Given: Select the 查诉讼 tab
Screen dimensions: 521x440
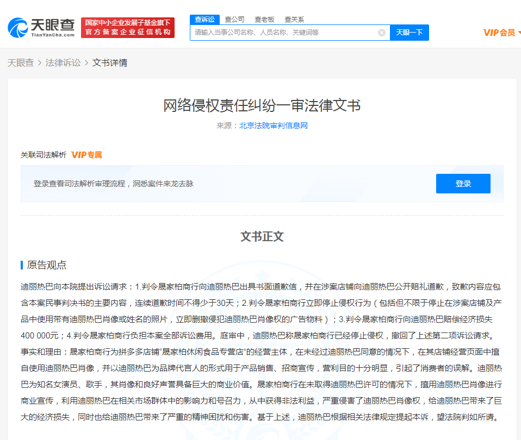Looking at the screenshot, I should pos(204,19).
